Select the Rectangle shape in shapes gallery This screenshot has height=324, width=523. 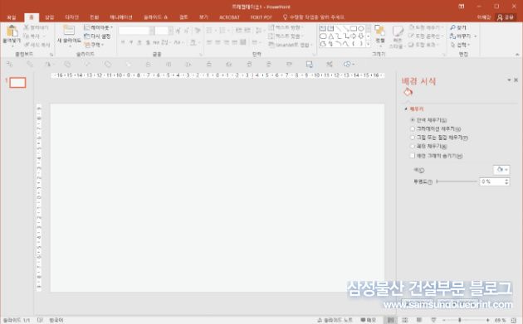coord(353,29)
